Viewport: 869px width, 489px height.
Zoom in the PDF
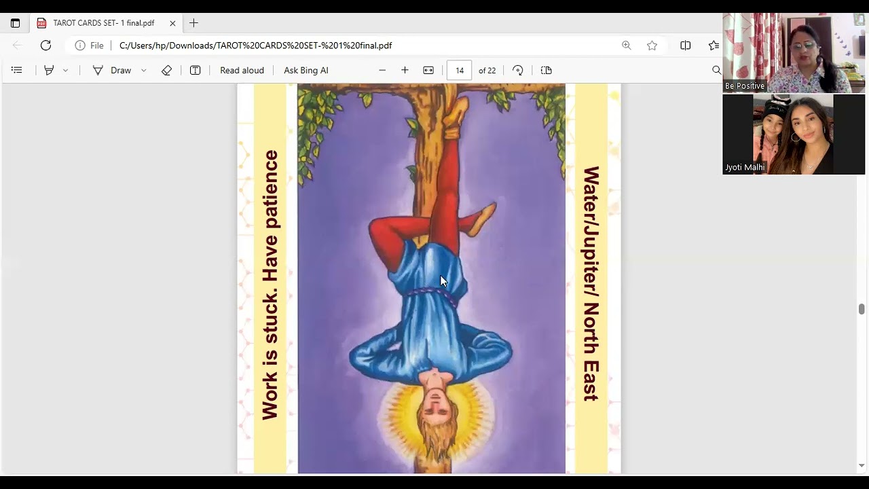(405, 70)
